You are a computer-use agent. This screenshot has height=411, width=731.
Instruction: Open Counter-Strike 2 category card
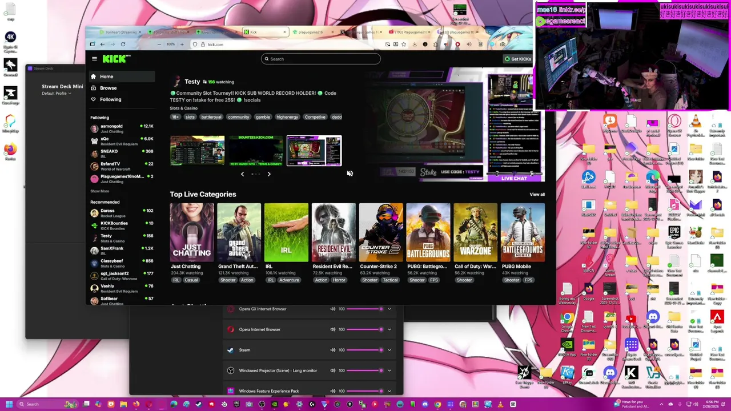[381, 233]
